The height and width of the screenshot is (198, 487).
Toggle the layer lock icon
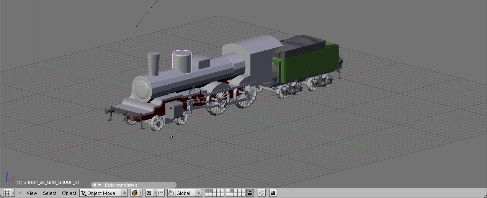250,193
